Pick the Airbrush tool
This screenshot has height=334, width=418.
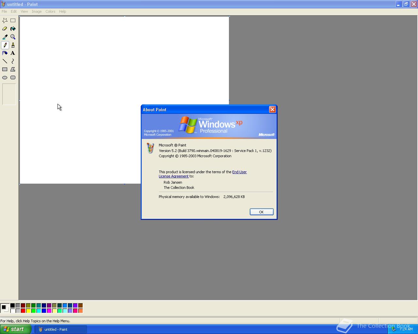tap(5, 53)
